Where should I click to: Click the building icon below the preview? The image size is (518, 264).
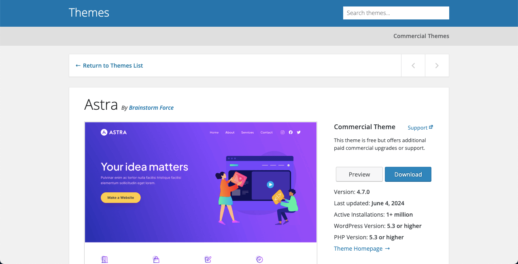coord(104,260)
